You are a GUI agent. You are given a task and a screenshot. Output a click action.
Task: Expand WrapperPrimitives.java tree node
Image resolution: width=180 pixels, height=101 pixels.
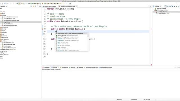[x=1, y=48]
